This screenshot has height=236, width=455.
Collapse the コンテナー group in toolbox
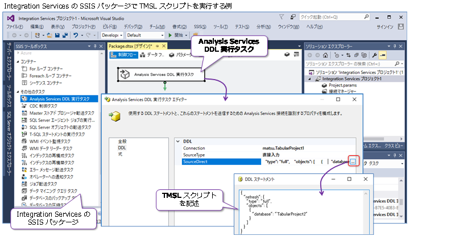coord(18,62)
